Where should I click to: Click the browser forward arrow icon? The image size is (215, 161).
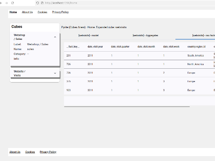coord(7,3)
